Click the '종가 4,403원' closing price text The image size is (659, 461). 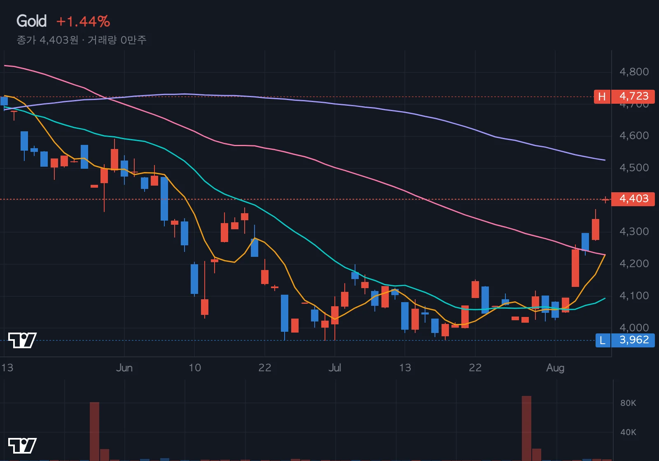[47, 40]
